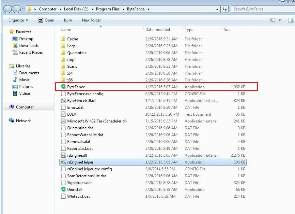Click the Downloads folder icon in the sidebar
Image resolution: width=295 pixels, height=214 pixels.
coord(15,45)
